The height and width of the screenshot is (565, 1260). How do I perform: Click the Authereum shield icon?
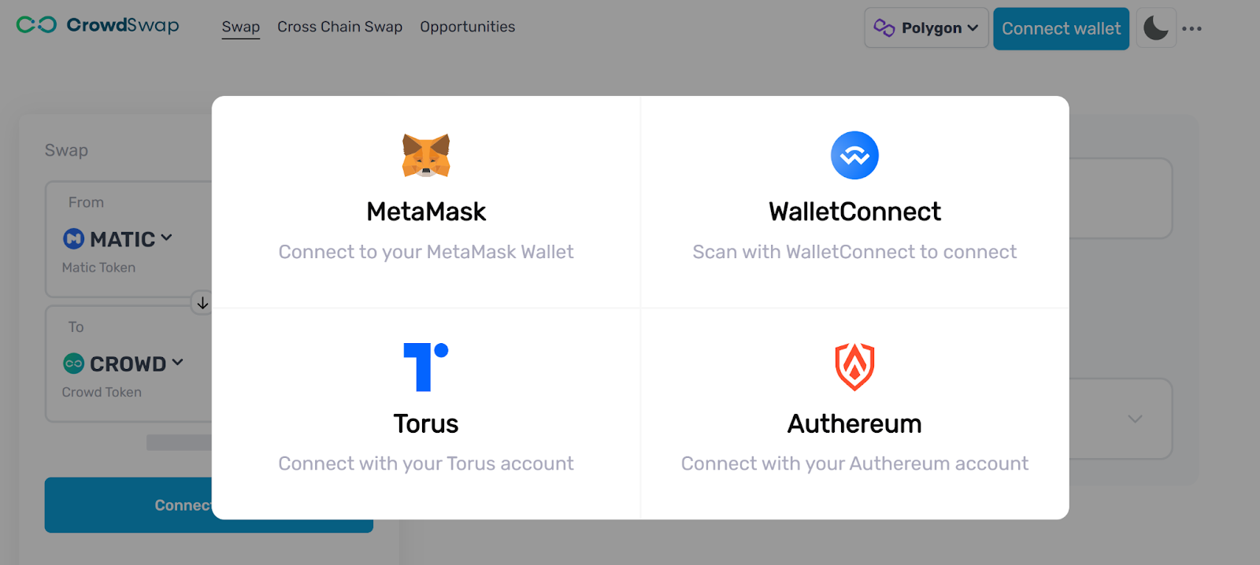pos(854,367)
